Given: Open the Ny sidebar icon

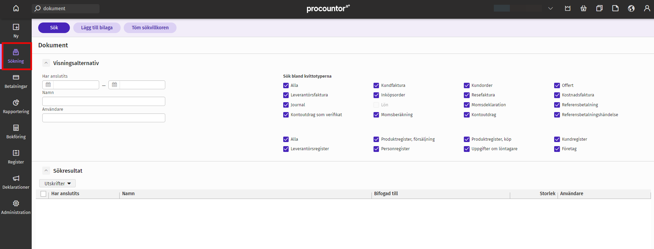Looking at the screenshot, I should 16,27.
